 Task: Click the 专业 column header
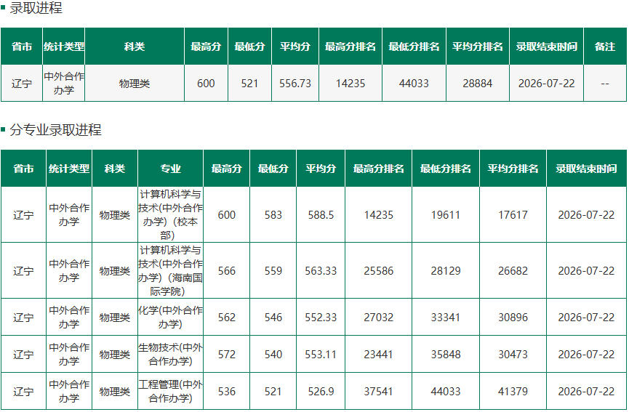pos(170,169)
